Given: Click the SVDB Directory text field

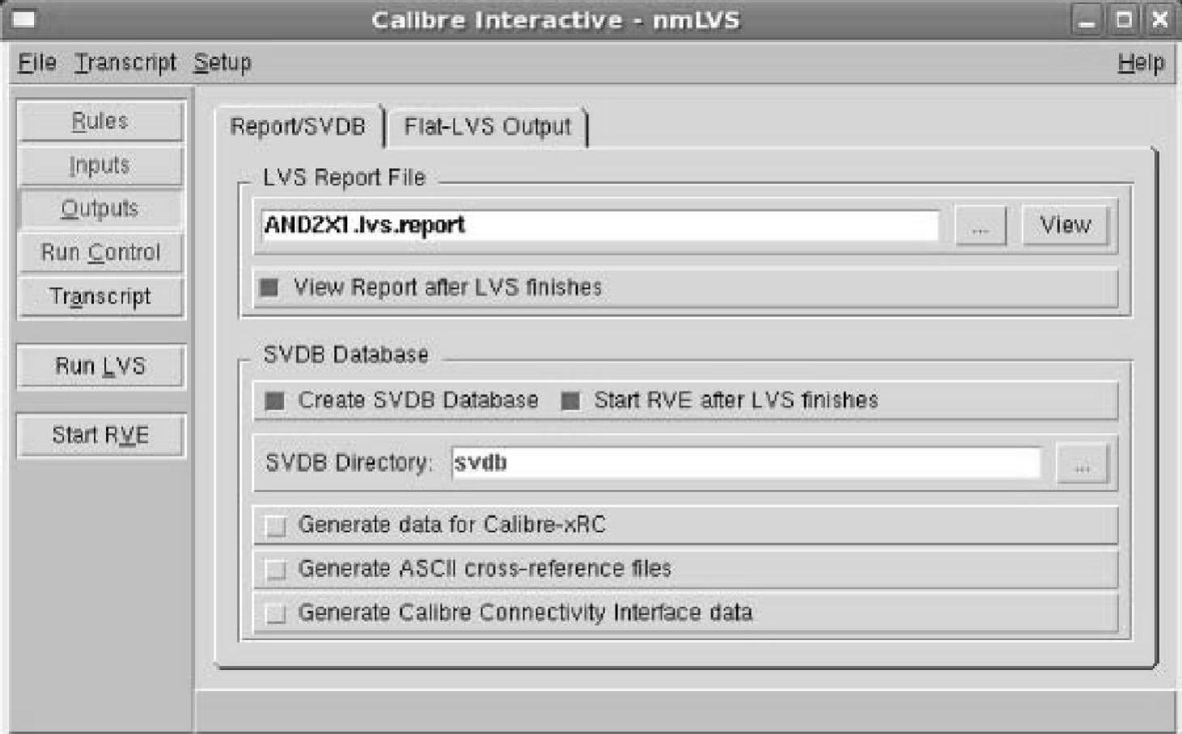Looking at the screenshot, I should point(744,463).
